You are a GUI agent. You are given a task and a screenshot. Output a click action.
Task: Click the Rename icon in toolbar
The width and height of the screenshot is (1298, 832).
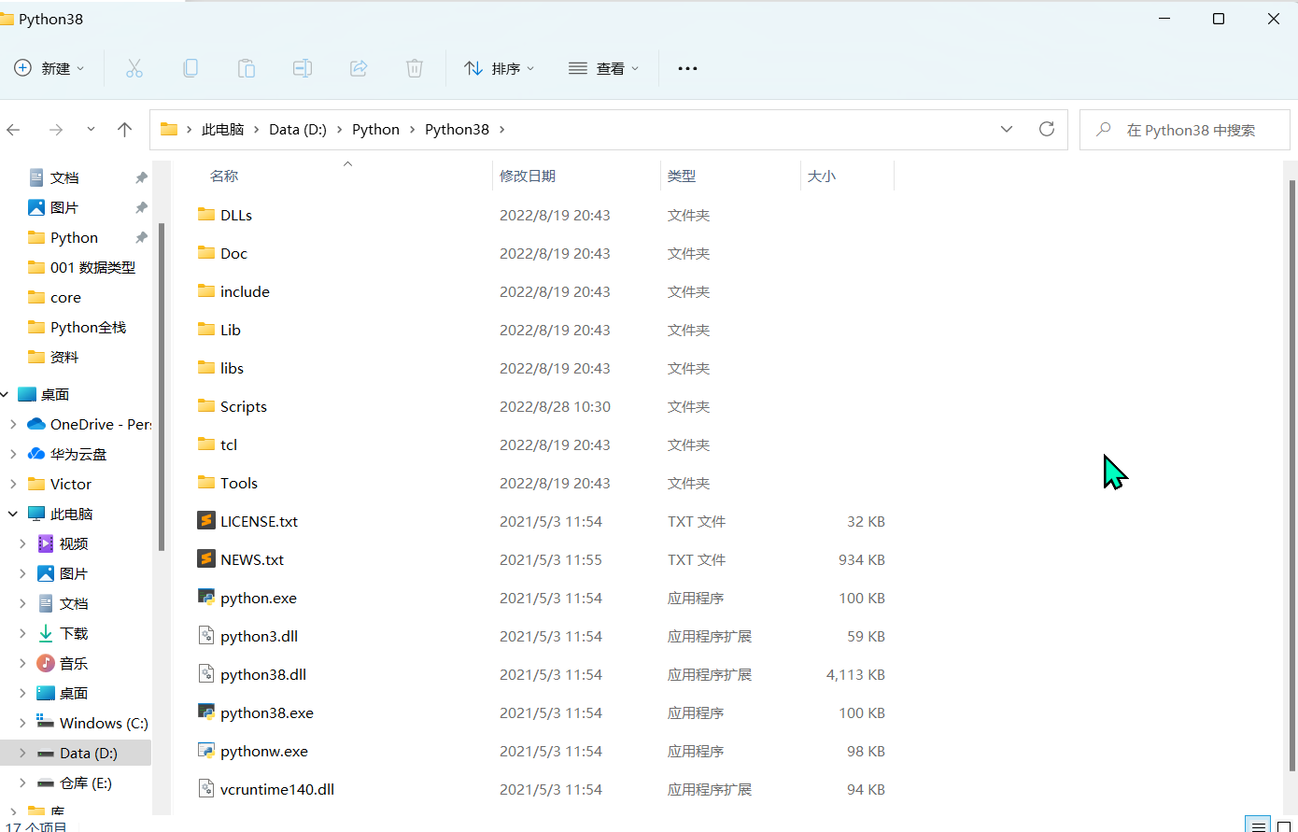[x=303, y=68]
